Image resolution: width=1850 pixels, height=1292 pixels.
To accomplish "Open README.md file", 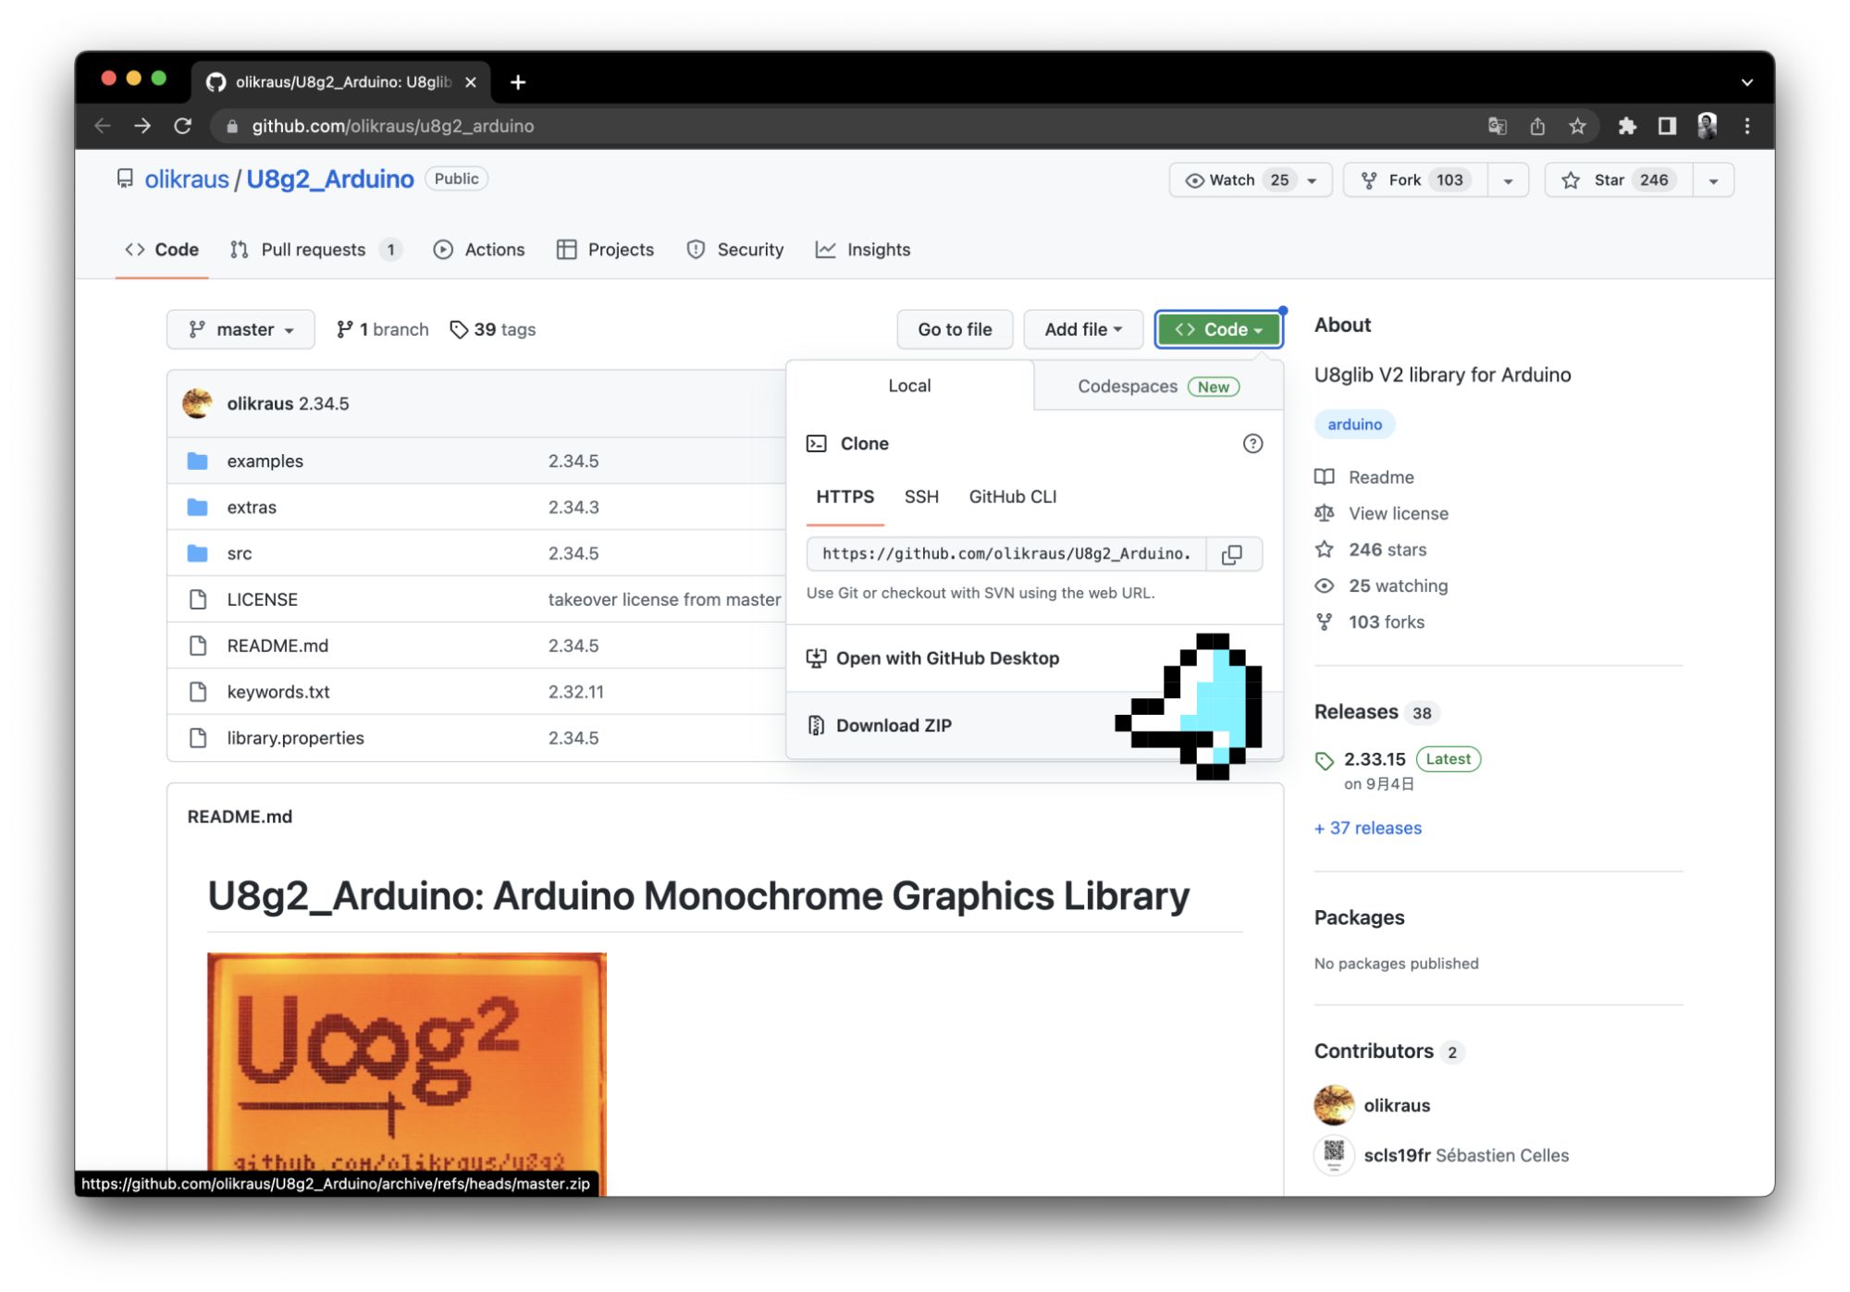I will coord(277,646).
